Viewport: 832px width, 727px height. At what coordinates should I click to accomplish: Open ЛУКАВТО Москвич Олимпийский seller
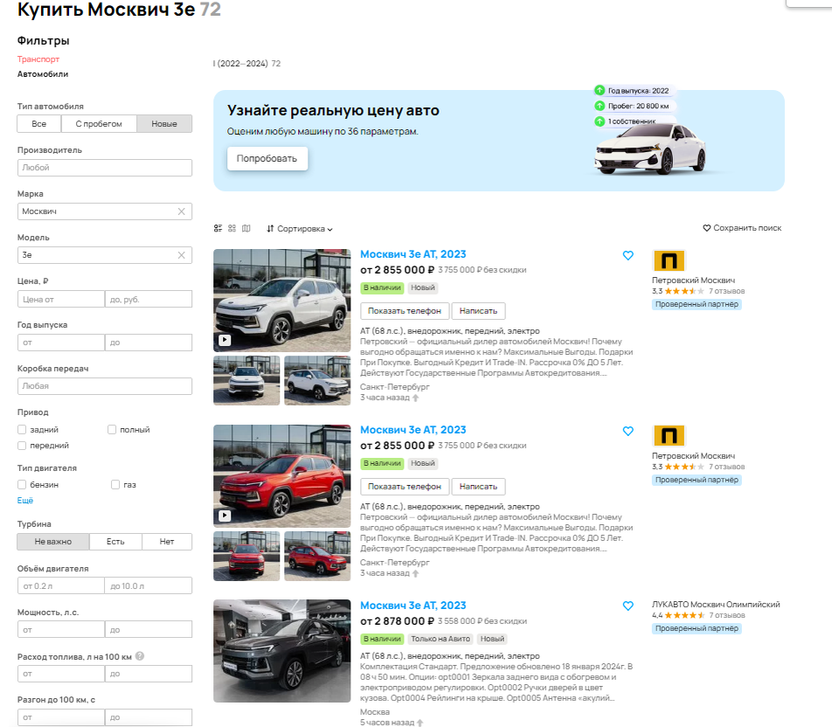(x=716, y=605)
